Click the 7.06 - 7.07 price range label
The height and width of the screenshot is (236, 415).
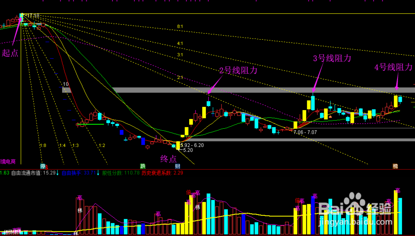305,132
